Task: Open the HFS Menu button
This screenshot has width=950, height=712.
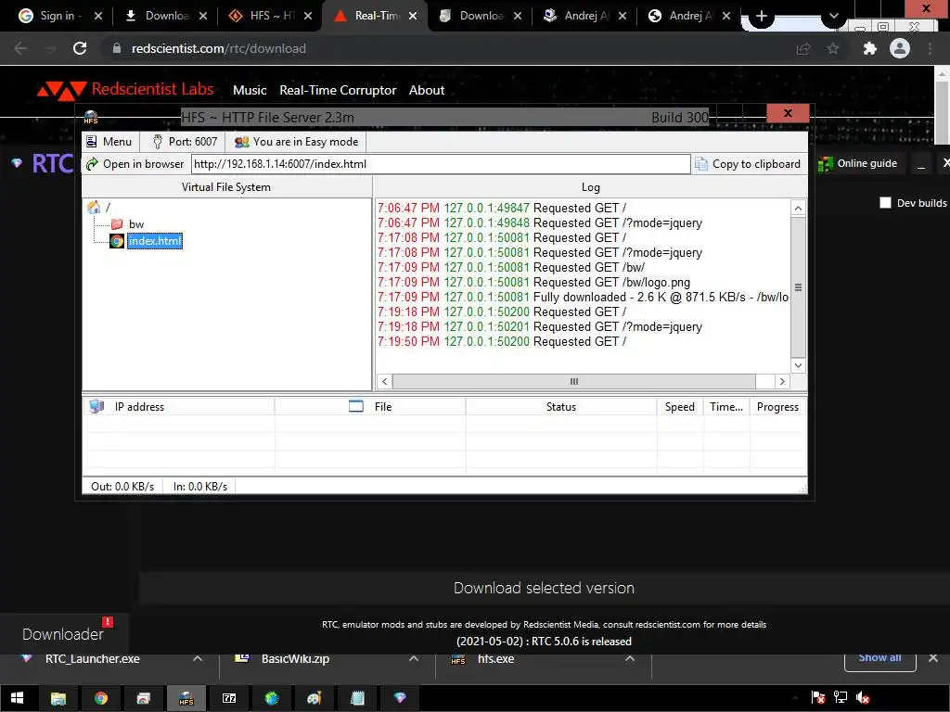Action: [110, 142]
